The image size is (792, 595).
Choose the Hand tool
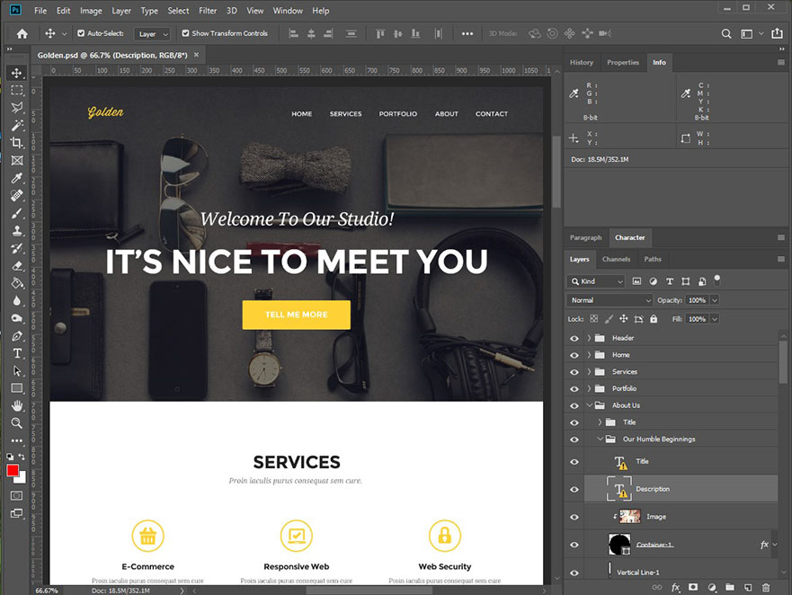[16, 405]
